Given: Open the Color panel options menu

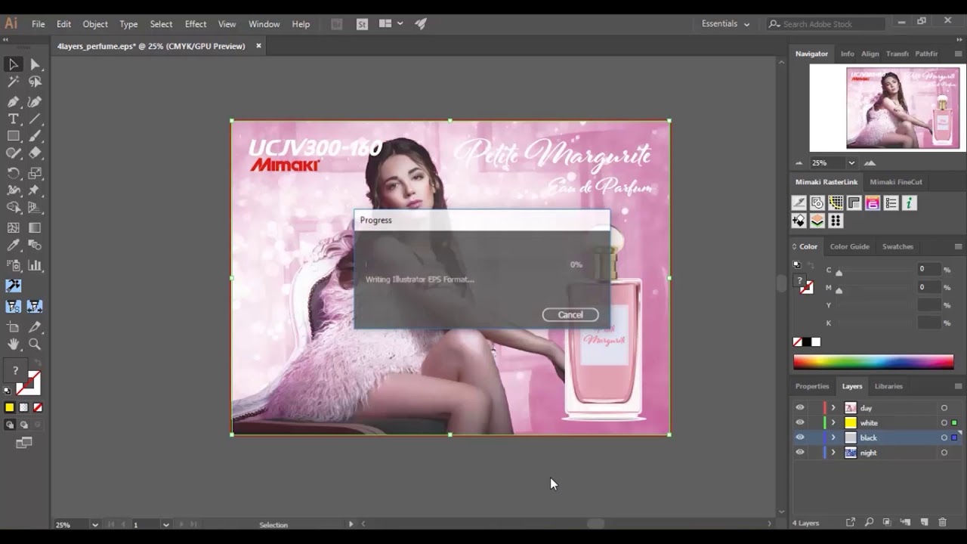Looking at the screenshot, I should [958, 246].
